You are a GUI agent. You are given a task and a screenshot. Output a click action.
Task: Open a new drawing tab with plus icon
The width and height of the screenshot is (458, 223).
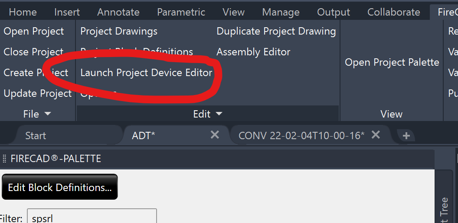point(406,136)
